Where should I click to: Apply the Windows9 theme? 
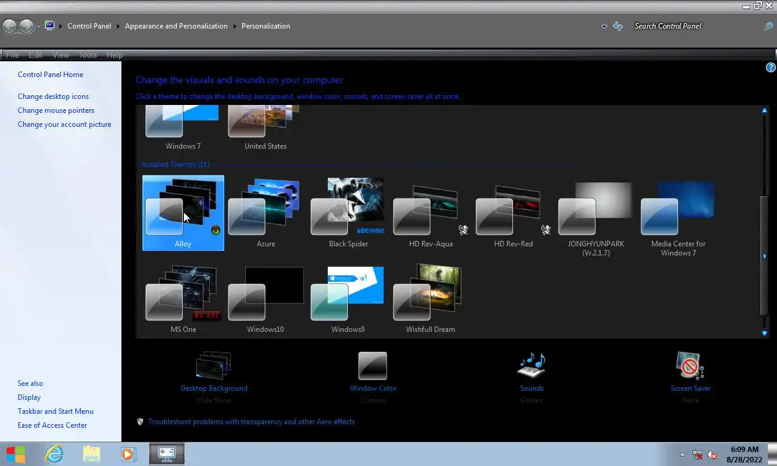click(348, 299)
